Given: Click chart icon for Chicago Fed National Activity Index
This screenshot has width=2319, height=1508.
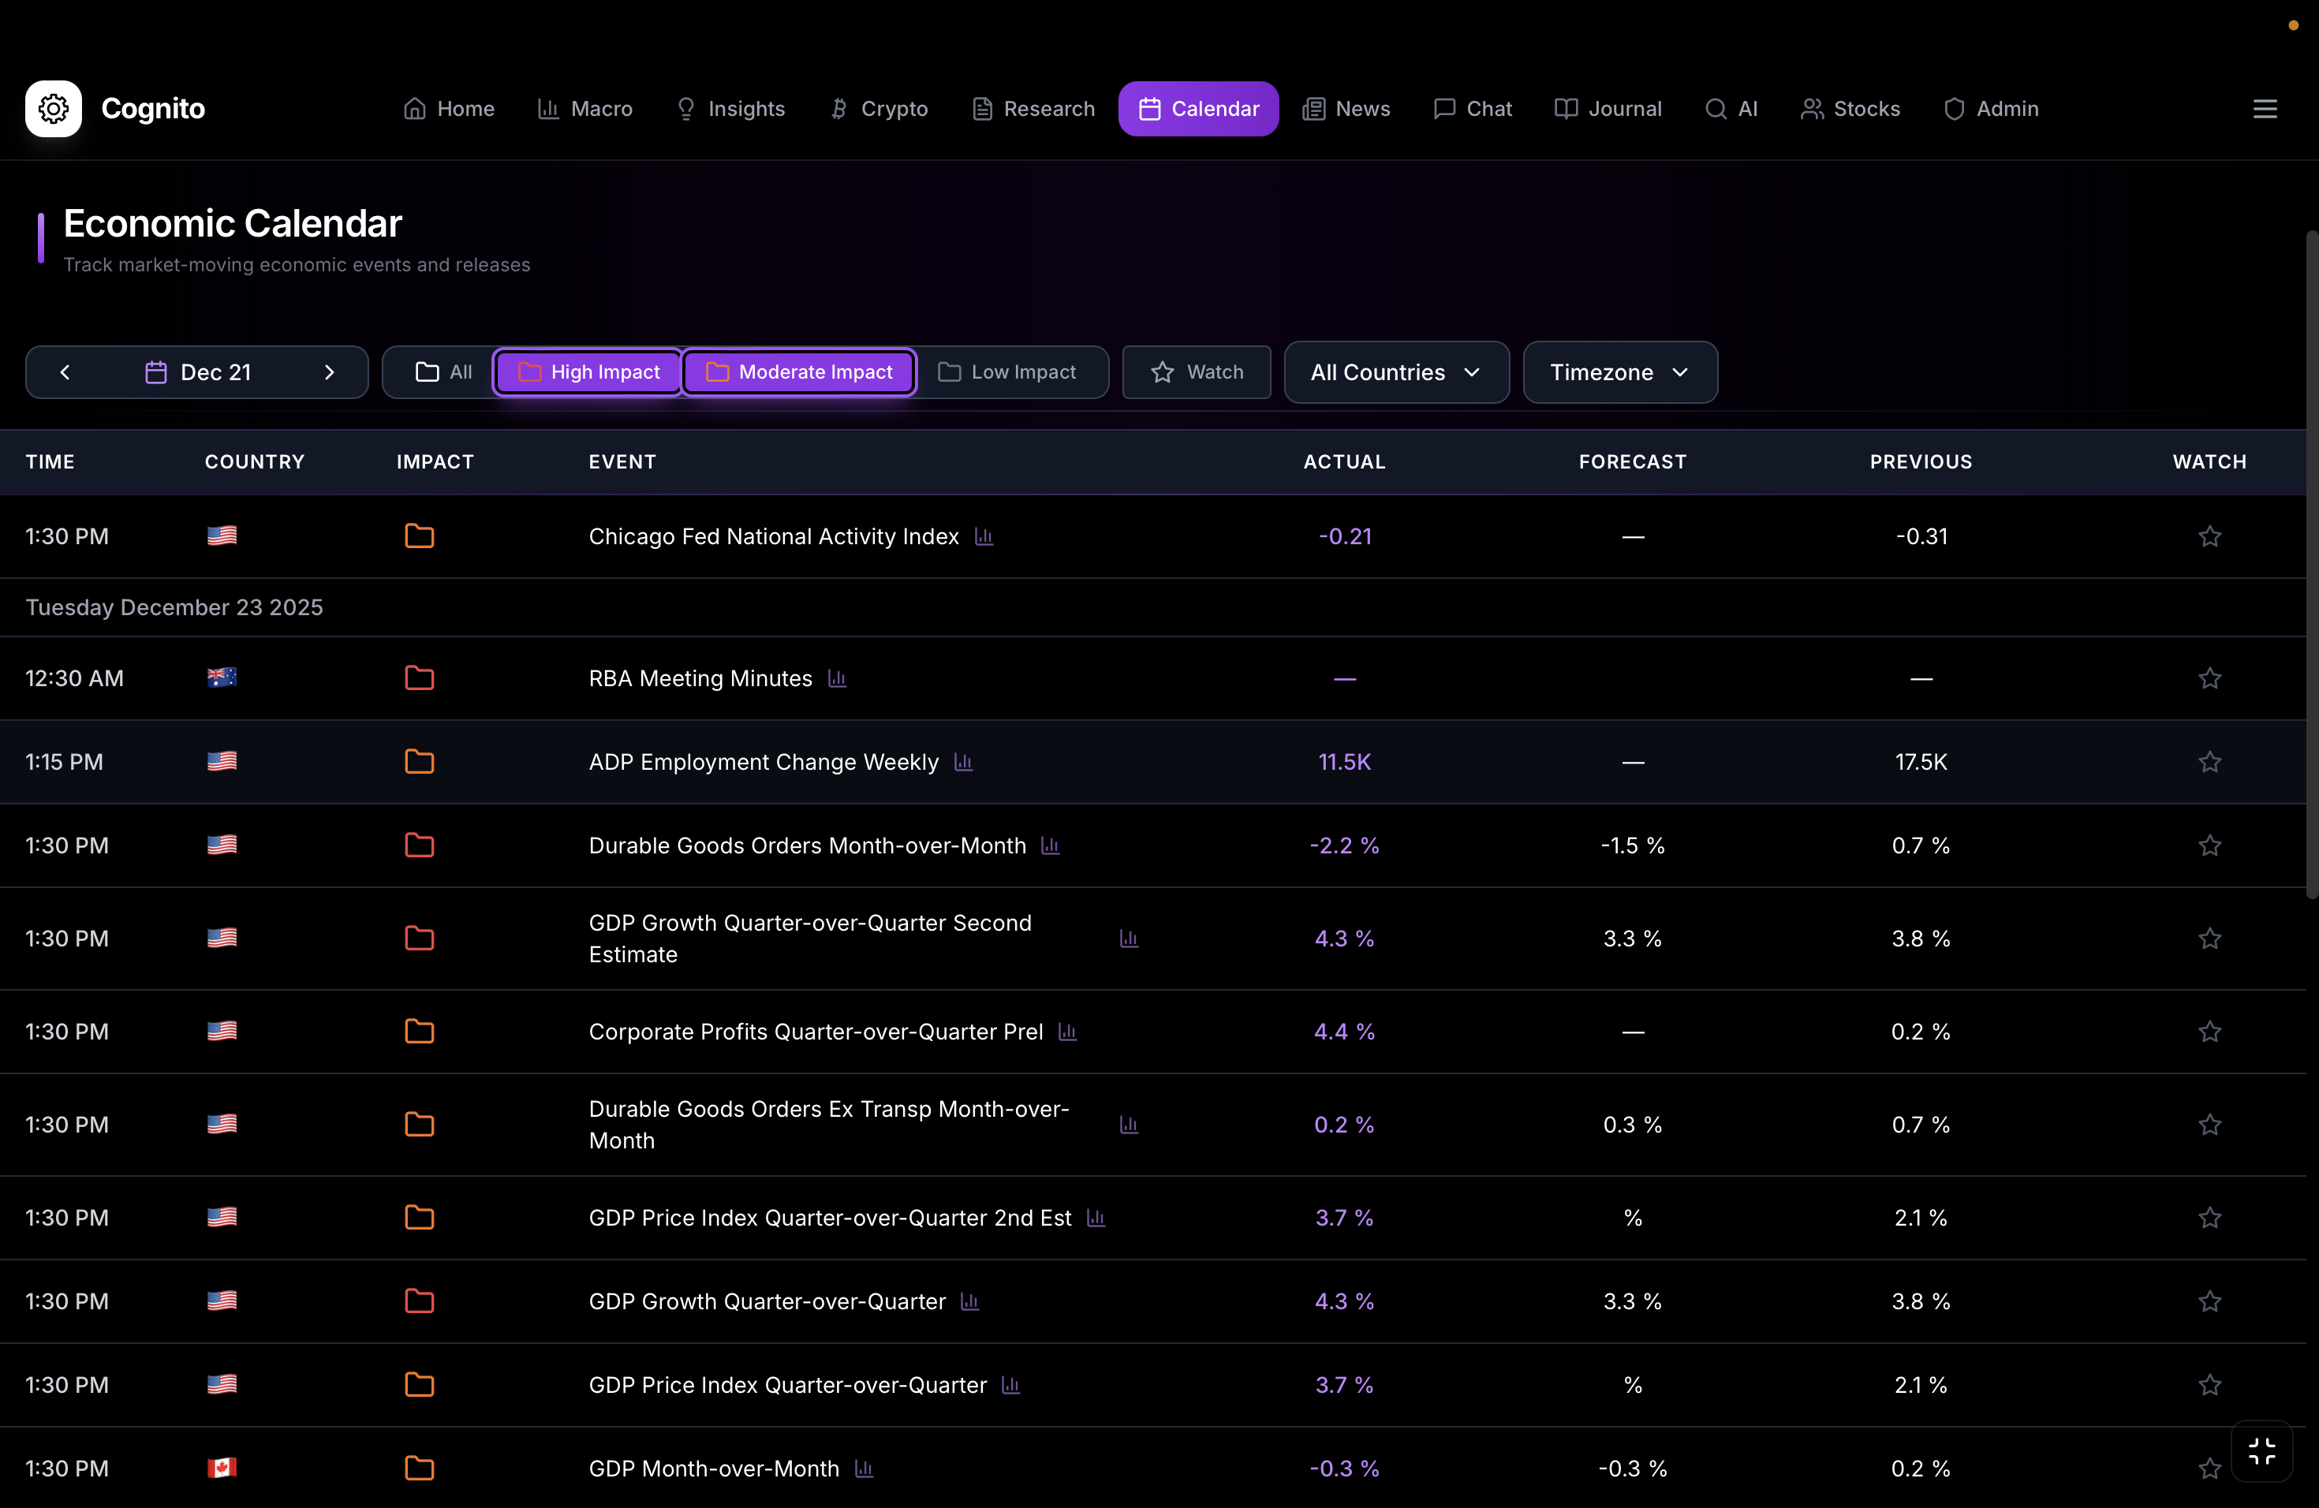Looking at the screenshot, I should point(984,537).
